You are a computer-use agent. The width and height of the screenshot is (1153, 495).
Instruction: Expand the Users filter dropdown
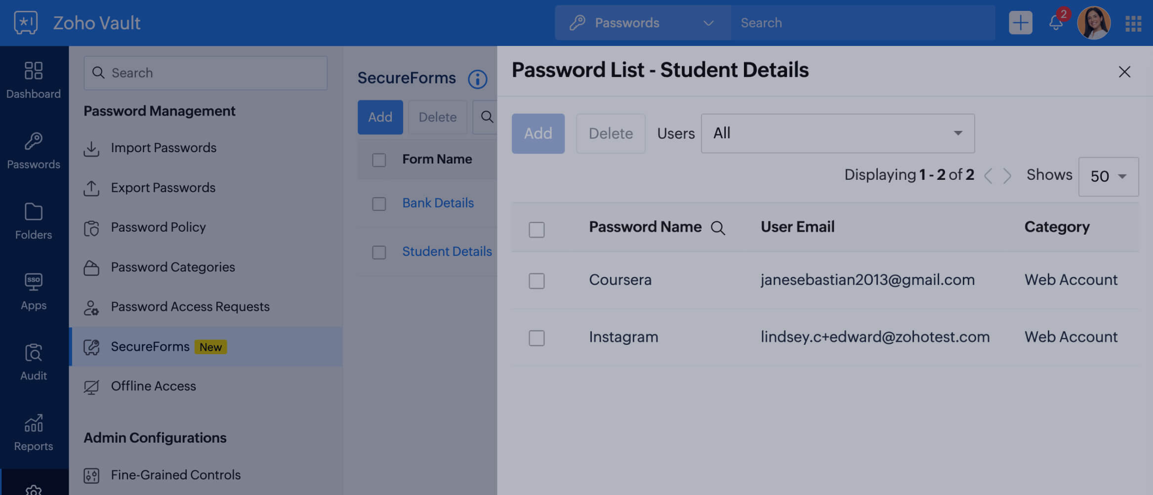[x=837, y=133]
